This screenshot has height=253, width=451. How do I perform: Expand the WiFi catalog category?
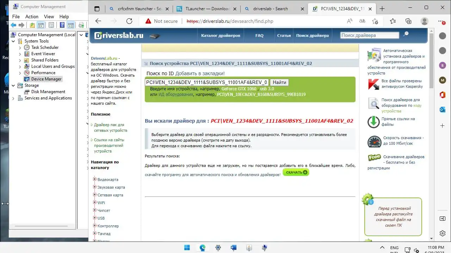coord(94,202)
